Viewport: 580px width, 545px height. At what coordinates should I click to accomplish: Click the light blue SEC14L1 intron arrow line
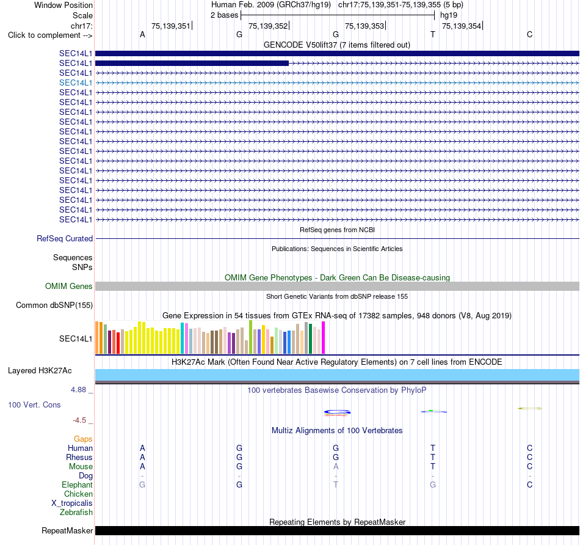click(338, 83)
